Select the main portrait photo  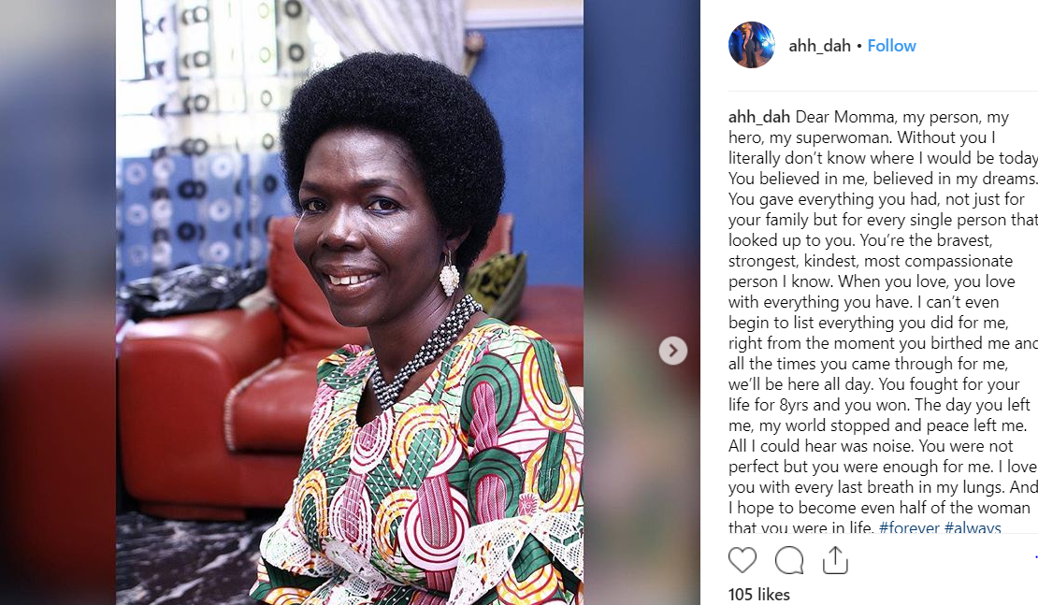[350, 303]
